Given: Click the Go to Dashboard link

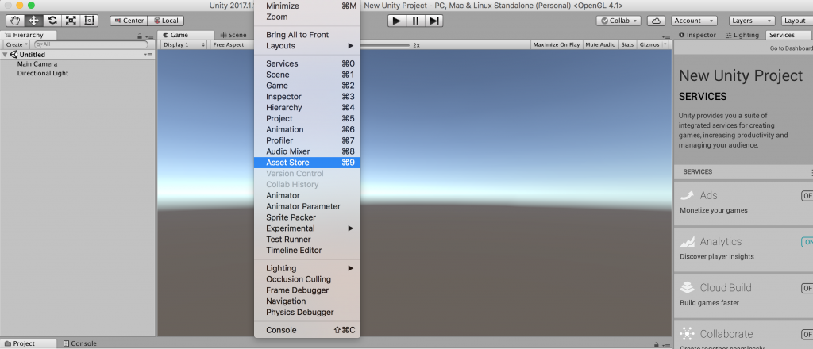Looking at the screenshot, I should coord(792,48).
